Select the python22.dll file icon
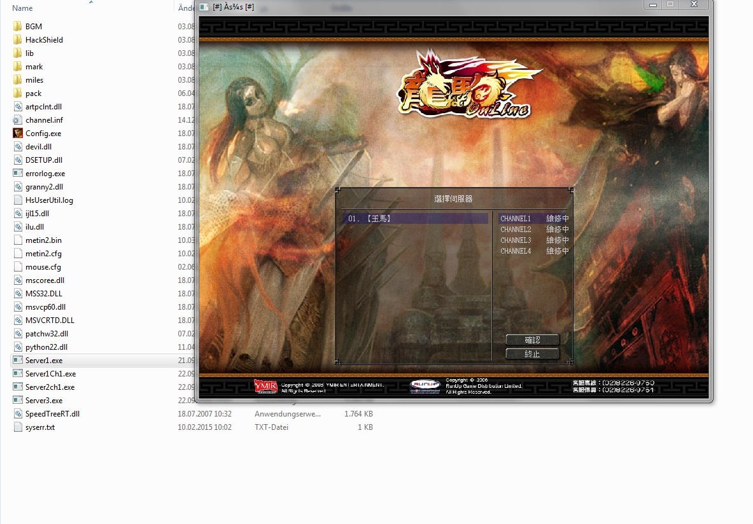 click(x=18, y=347)
